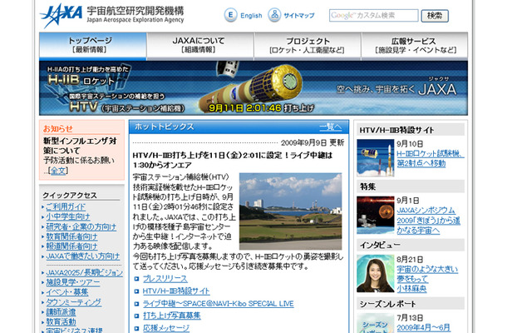Open the タウンミーティング link
The width and height of the screenshot is (507, 333).
click(74, 302)
